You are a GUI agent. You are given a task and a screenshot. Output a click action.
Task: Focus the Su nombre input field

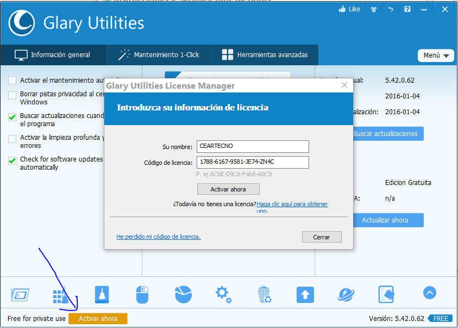tap(253, 146)
